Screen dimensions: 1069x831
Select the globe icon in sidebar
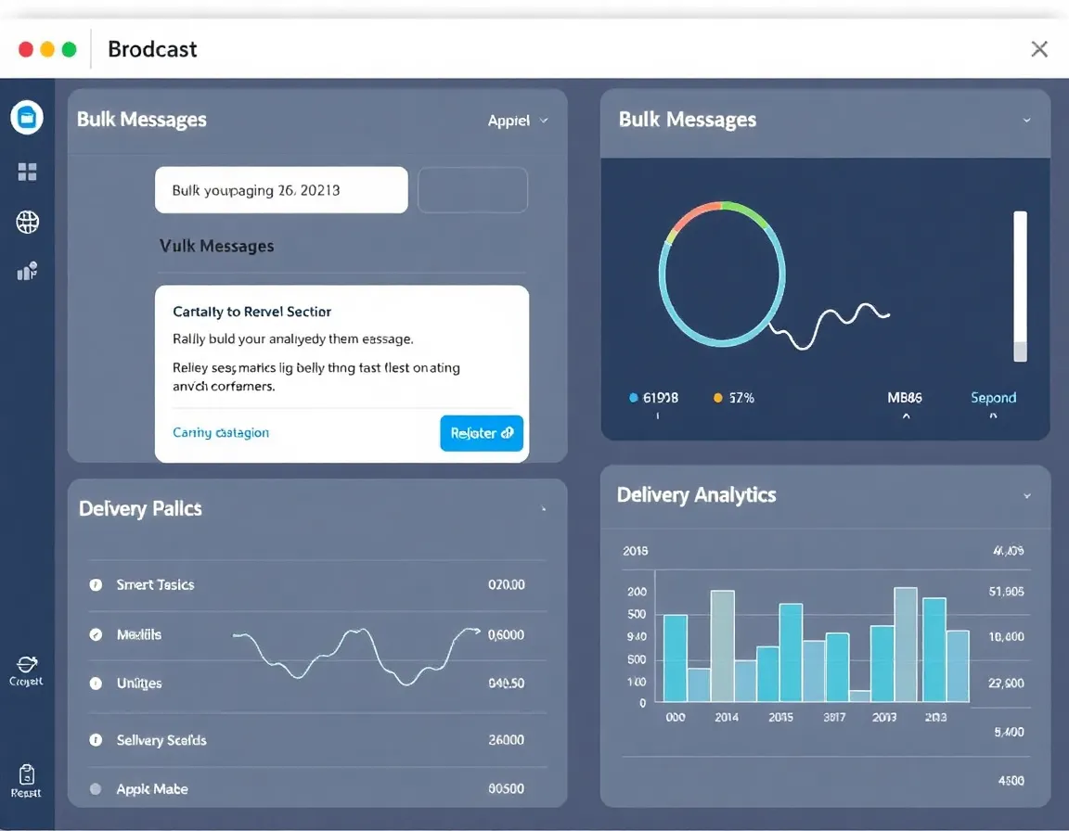[27, 222]
